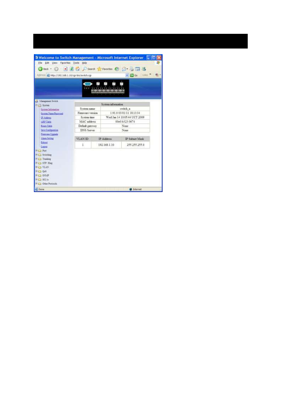This screenshot has width=281, height=397.
Task: Click the Logout link
Action: [x=44, y=146]
